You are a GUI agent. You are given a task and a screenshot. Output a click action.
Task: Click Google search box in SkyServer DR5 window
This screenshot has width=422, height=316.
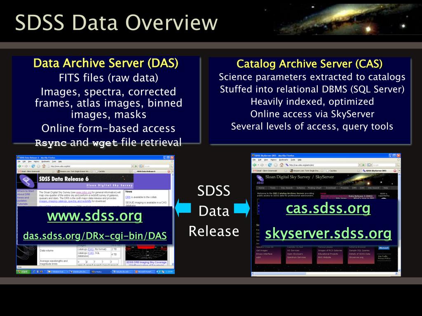(384, 165)
